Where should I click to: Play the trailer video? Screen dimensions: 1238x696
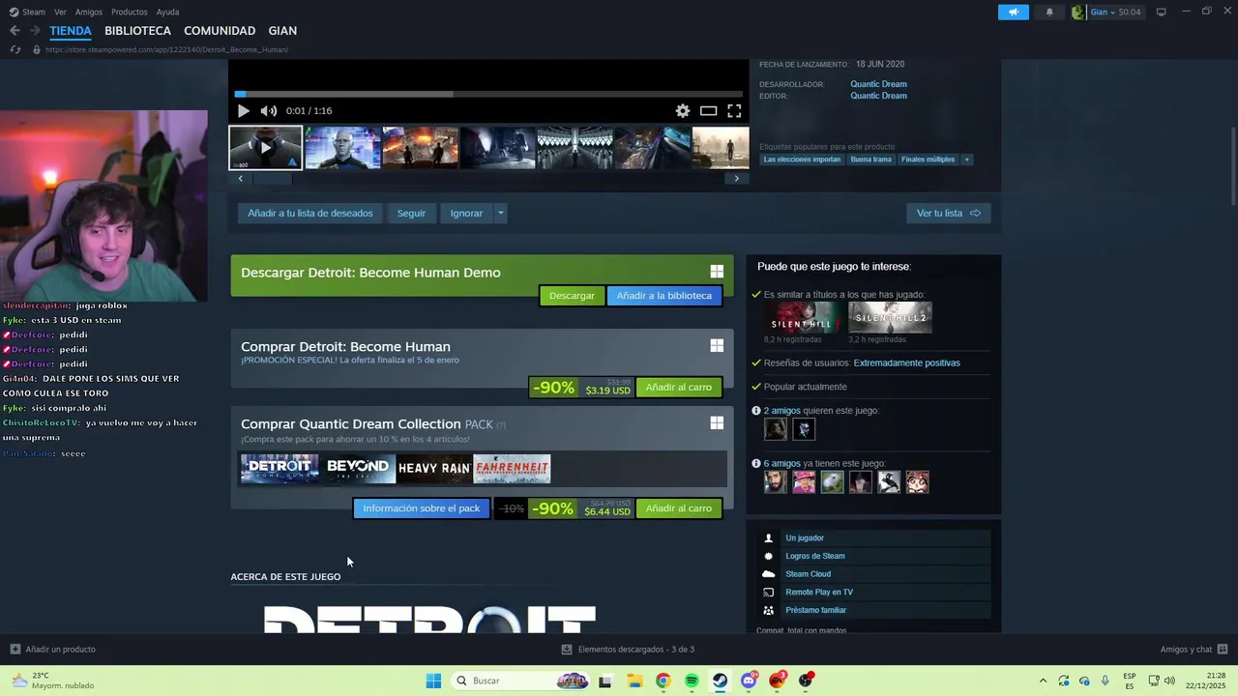pyautogui.click(x=243, y=110)
